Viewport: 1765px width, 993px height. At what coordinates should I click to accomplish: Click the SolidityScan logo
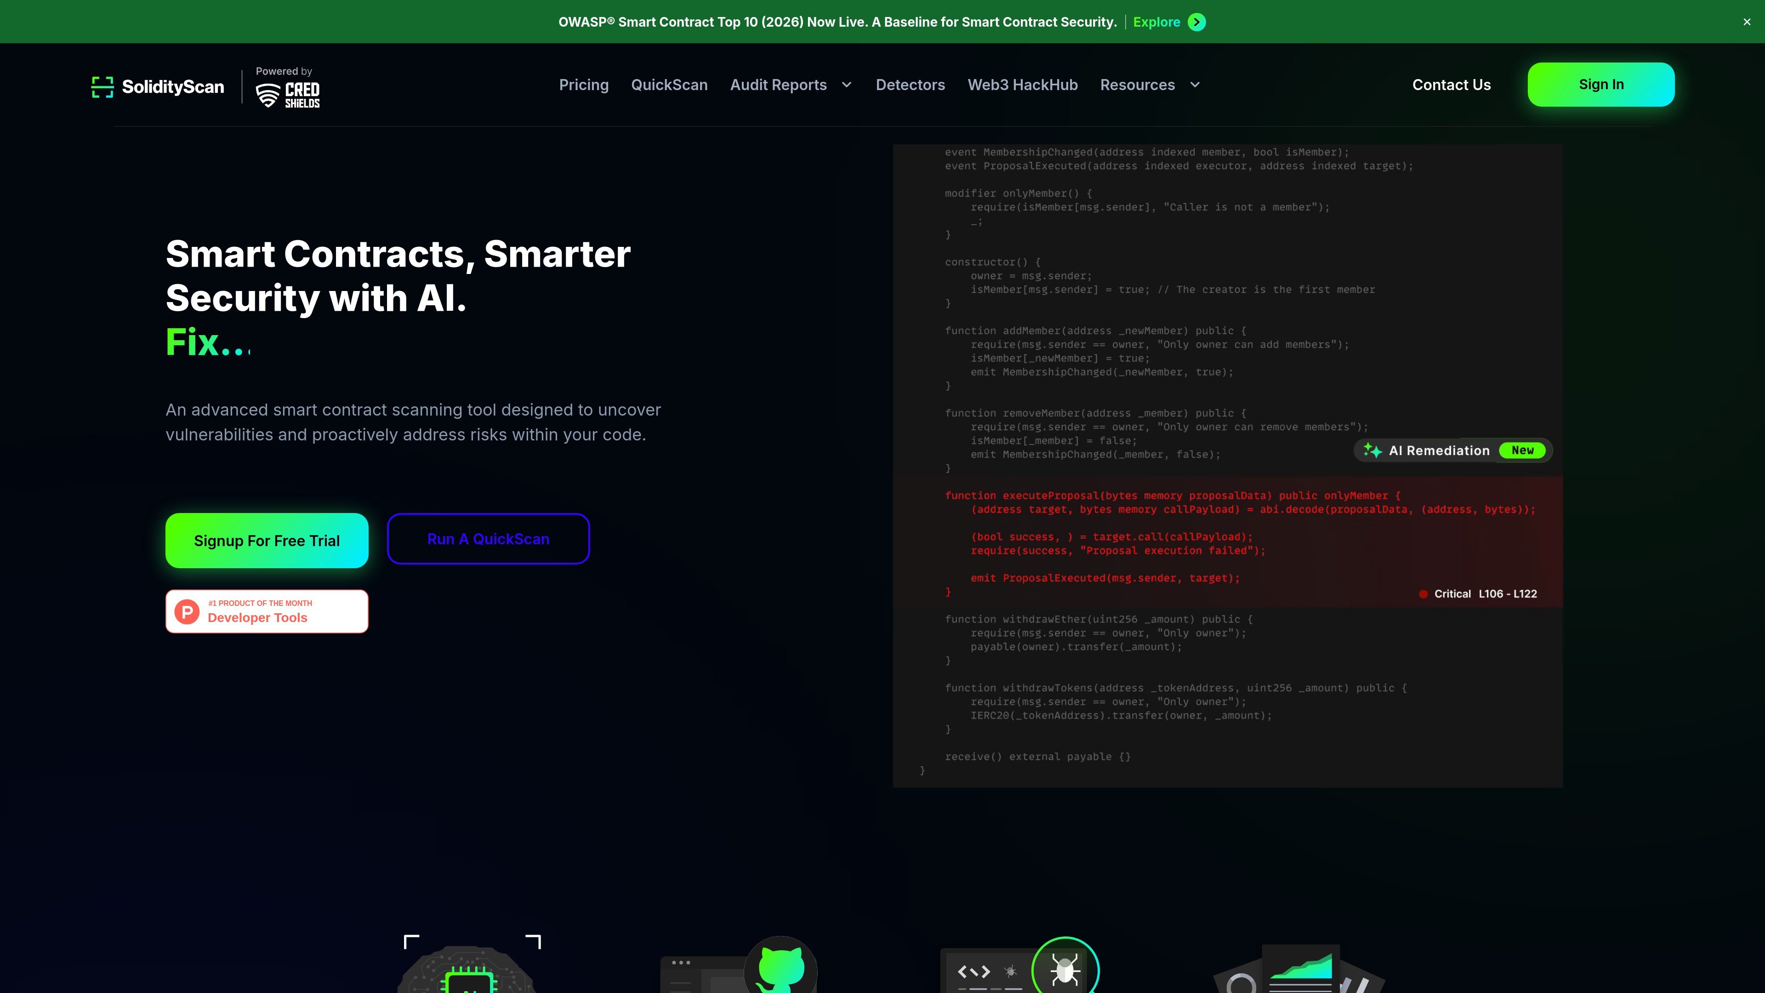pos(158,87)
